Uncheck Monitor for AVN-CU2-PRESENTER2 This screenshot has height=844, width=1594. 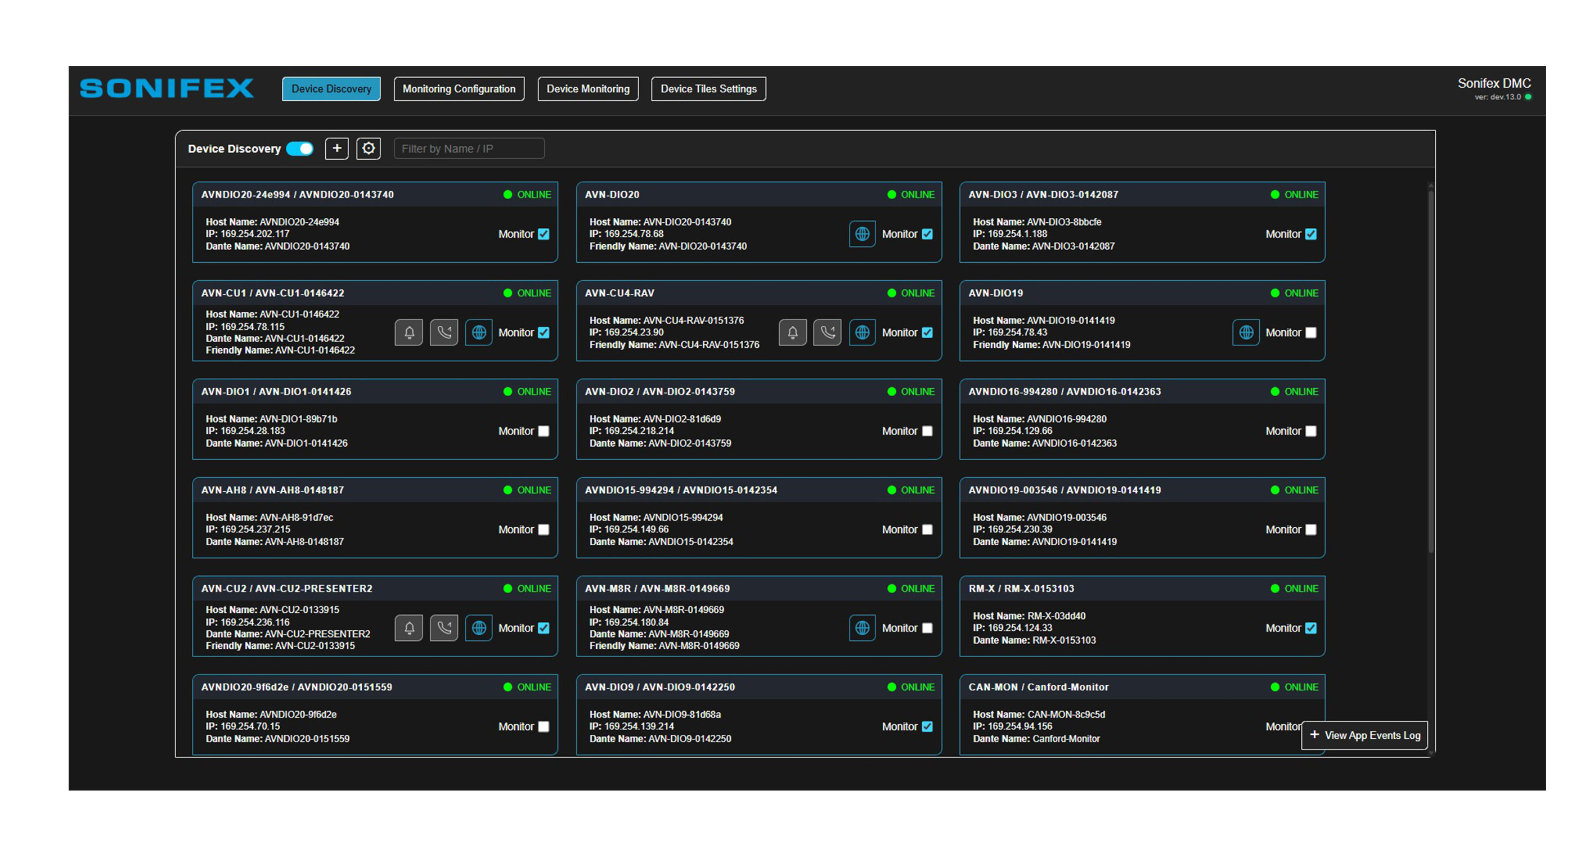point(544,628)
